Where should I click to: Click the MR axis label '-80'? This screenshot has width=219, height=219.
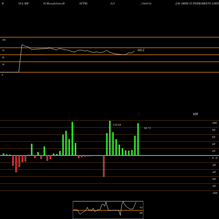(214, 186)
